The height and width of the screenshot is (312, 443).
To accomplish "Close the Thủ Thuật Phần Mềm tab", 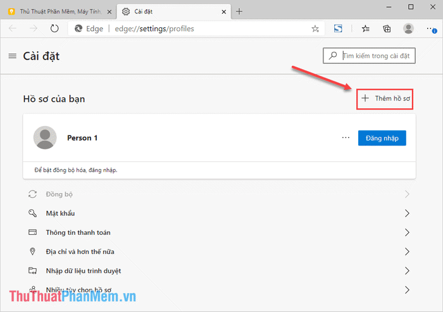I will pos(109,11).
